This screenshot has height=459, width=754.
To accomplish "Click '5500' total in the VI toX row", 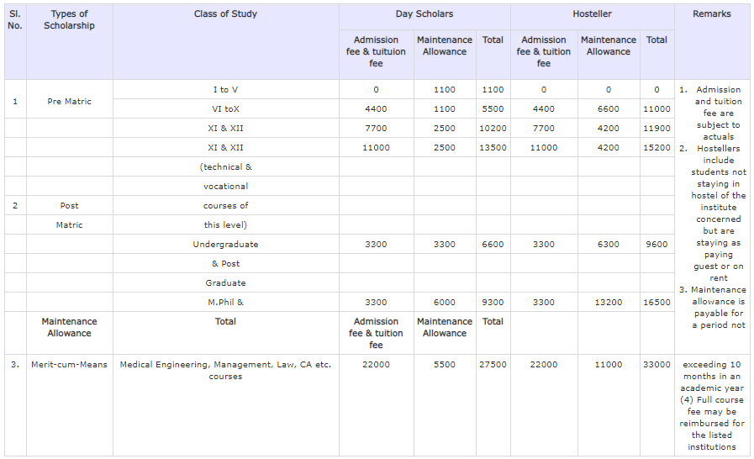I will point(493,108).
